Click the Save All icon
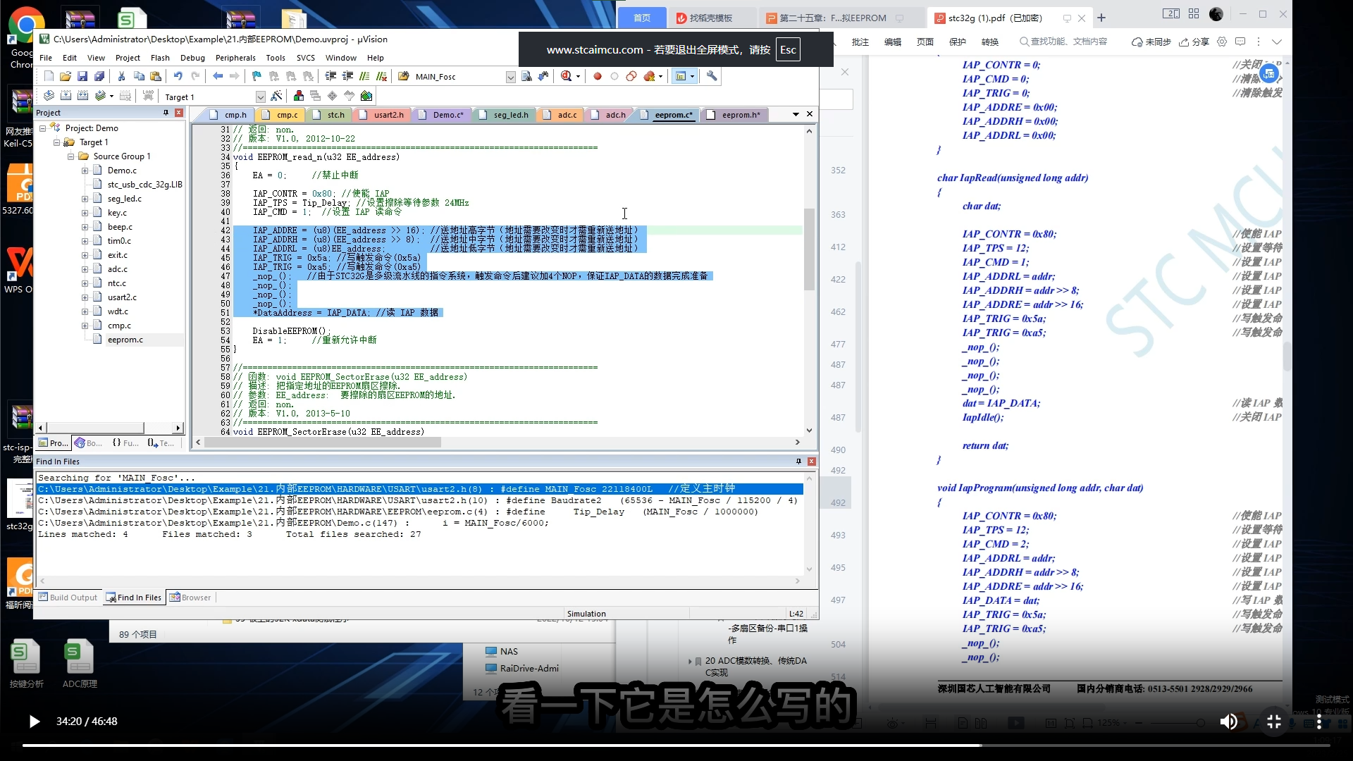 click(99, 76)
